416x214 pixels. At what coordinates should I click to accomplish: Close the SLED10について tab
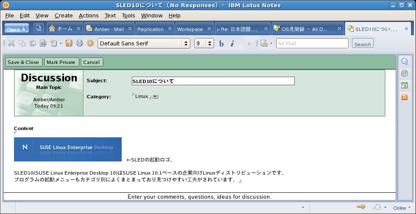click(406, 29)
